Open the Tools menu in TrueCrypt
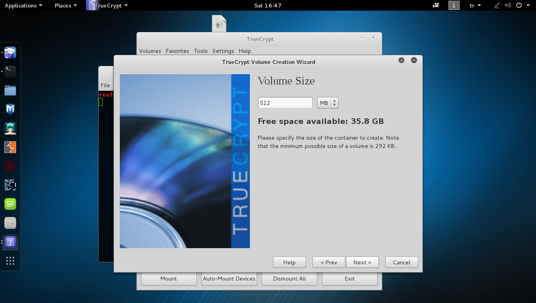This screenshot has width=536, height=303. [201, 51]
